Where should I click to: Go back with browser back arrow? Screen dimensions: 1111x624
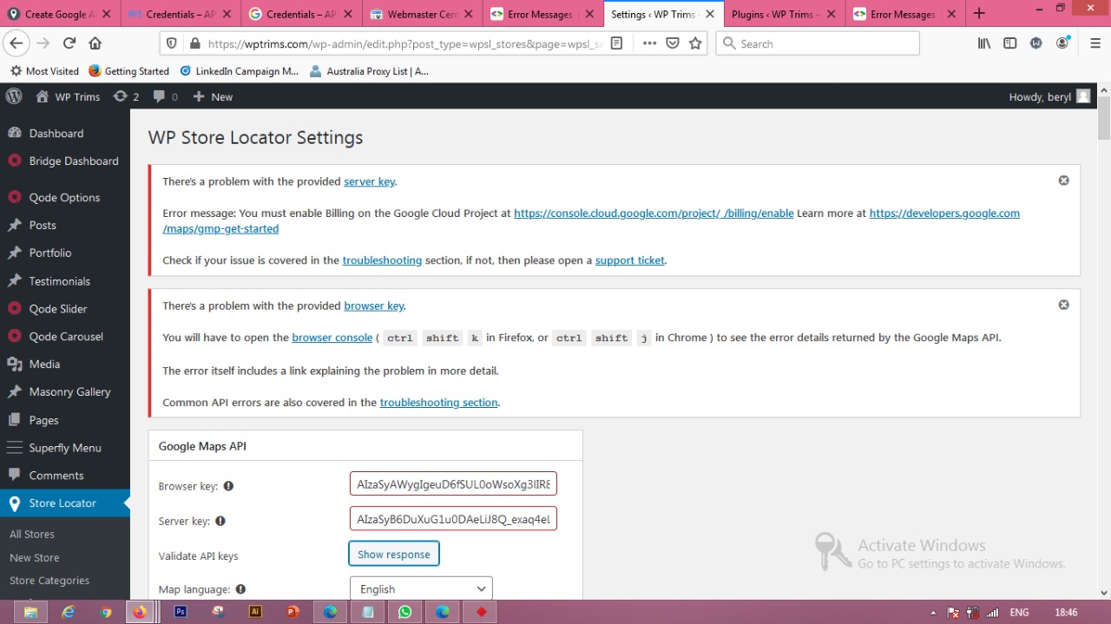click(x=16, y=43)
